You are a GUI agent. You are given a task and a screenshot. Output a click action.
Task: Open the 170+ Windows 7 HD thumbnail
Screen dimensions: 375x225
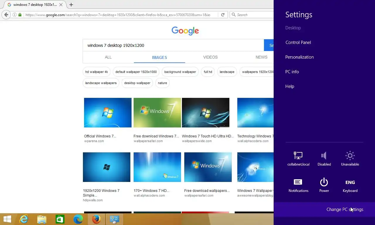click(x=157, y=167)
